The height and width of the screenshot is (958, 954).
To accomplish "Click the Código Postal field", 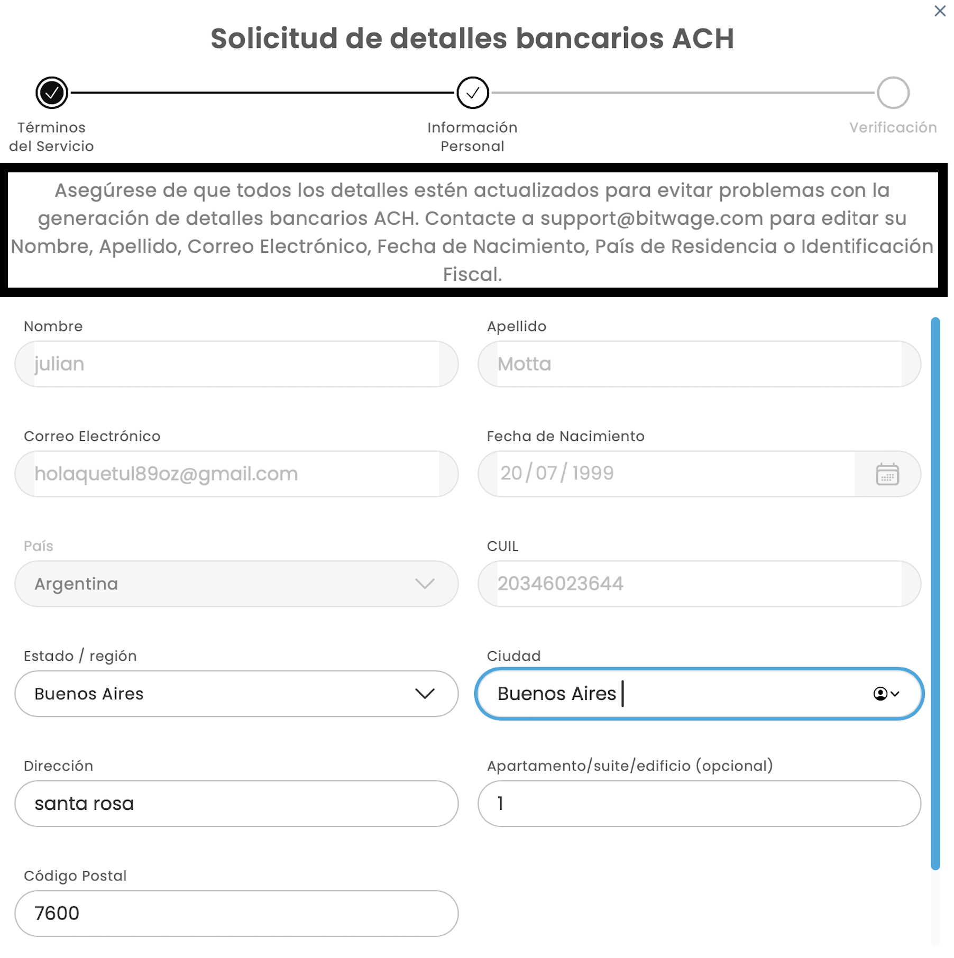I will pyautogui.click(x=236, y=914).
